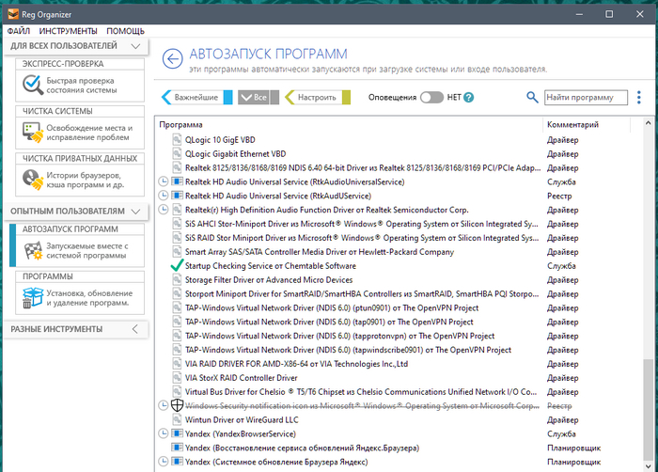Click green checkmark beside Startup Checking Service

[177, 266]
